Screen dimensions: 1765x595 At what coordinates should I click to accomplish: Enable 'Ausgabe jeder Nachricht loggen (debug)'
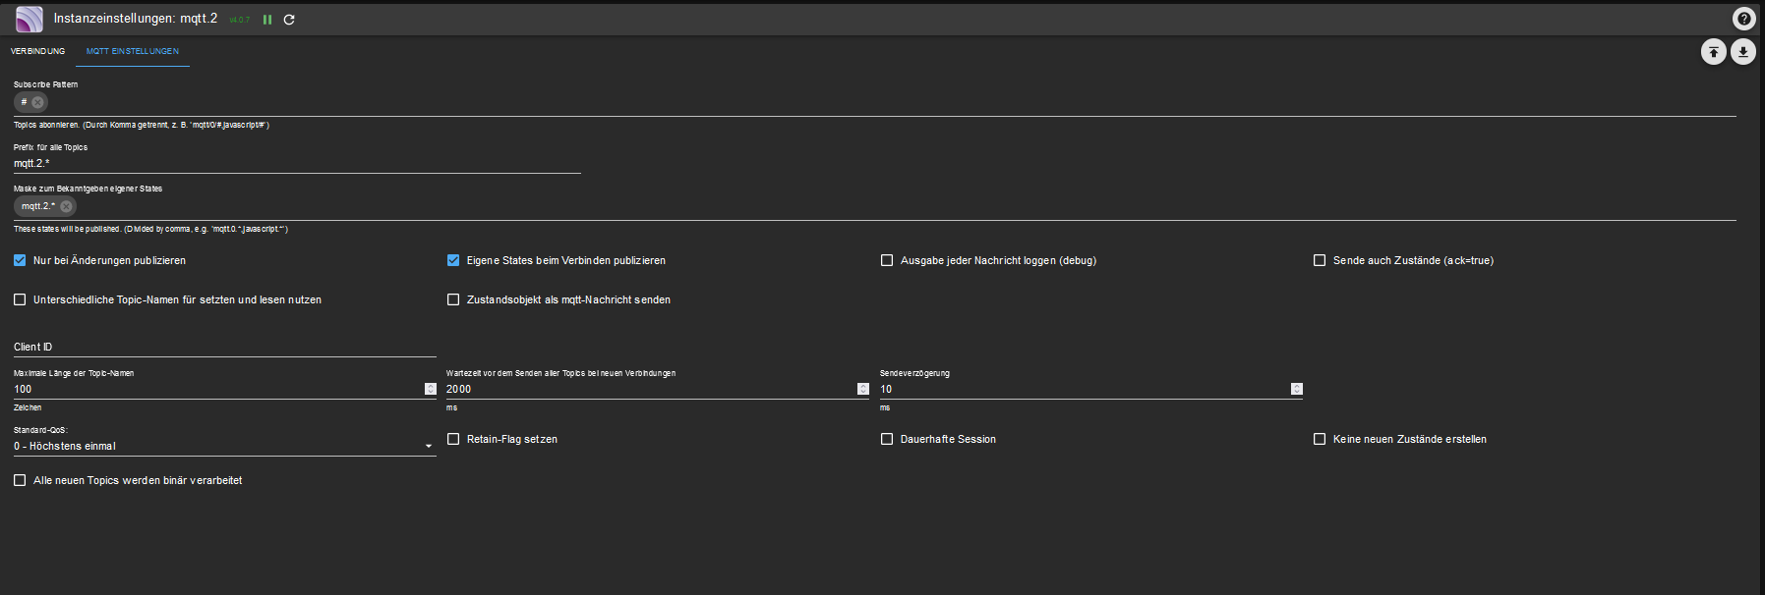887,260
